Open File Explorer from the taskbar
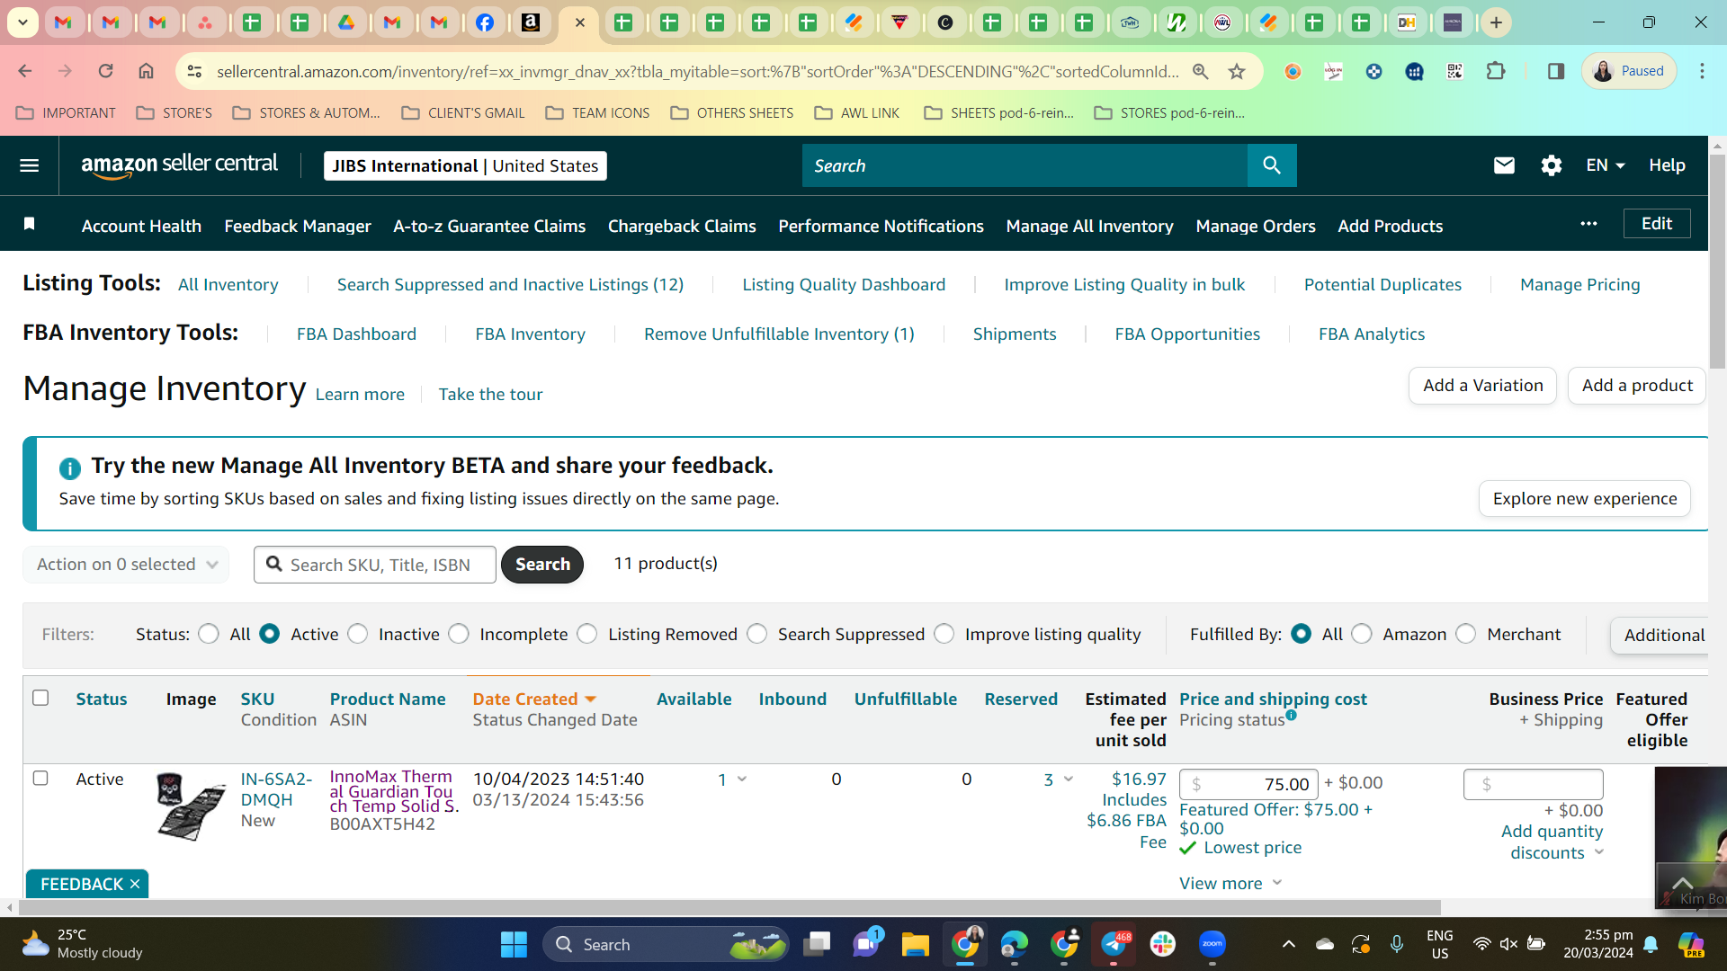 click(915, 944)
